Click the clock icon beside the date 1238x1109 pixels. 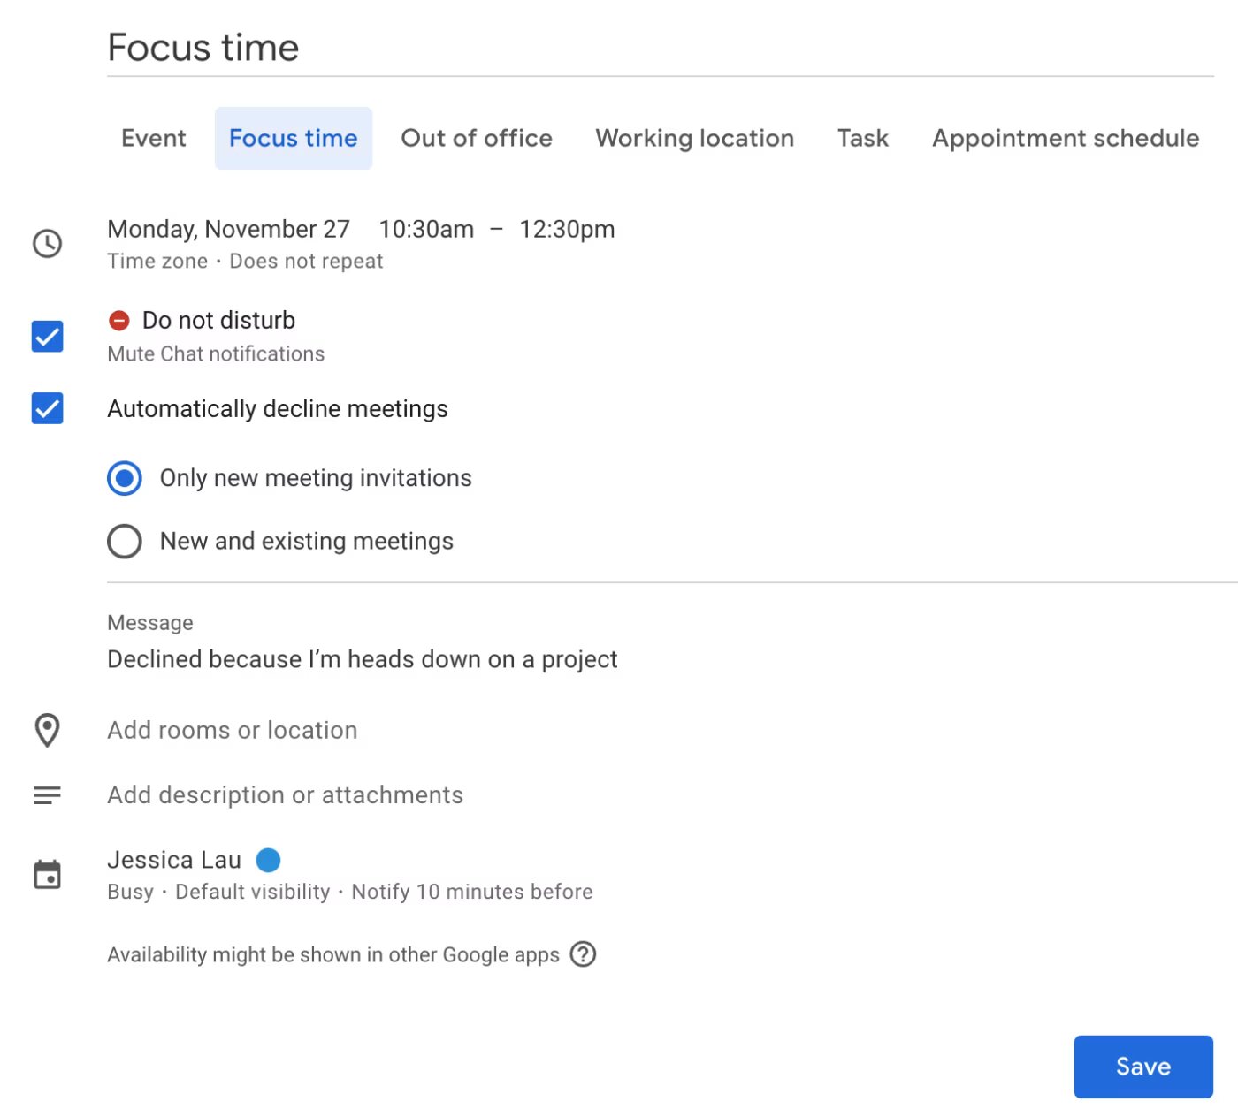click(x=47, y=244)
